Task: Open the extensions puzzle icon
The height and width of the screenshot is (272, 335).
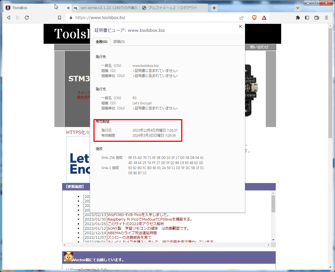Action: pyautogui.click(x=298, y=18)
